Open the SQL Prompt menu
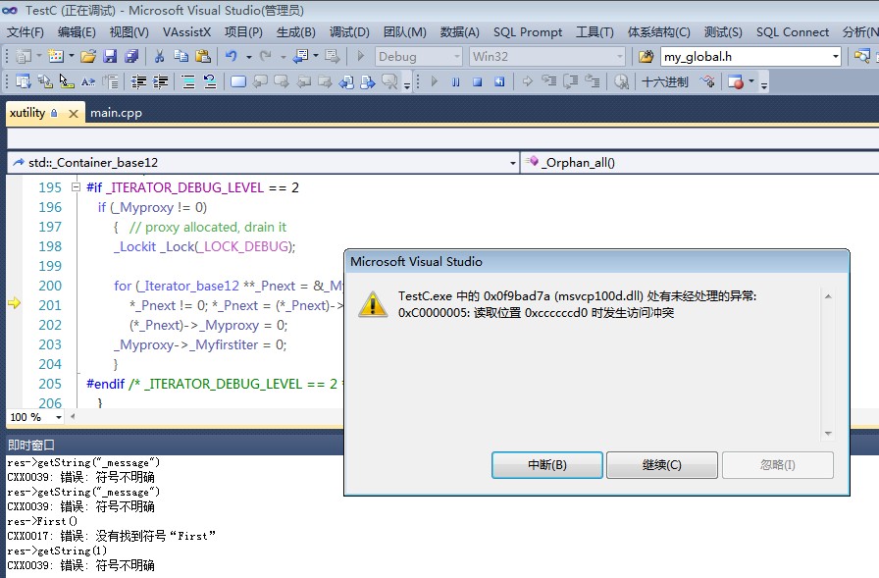The width and height of the screenshot is (879, 578). pos(528,32)
